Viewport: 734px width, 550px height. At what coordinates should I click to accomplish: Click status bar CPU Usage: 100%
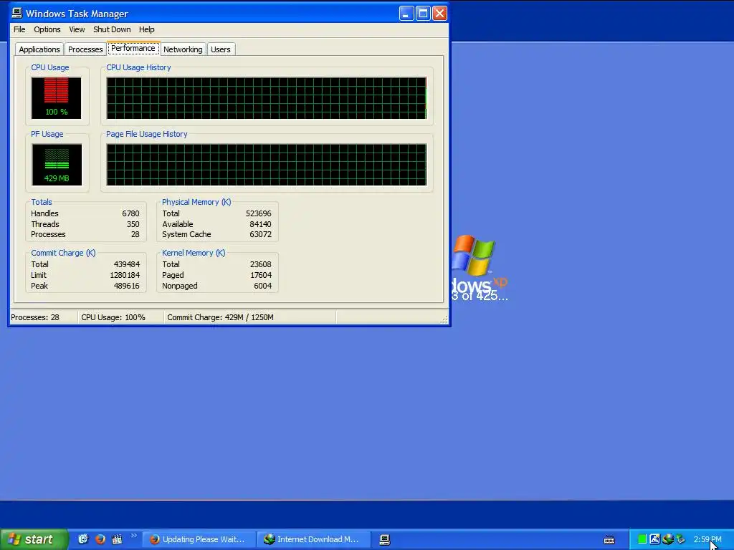pos(113,317)
